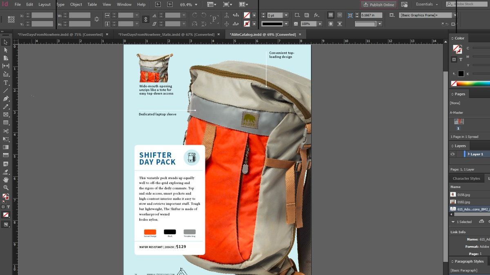The height and width of the screenshot is (275, 490).
Task: Toggle visibility of Layer 1
Action: tap(452, 154)
